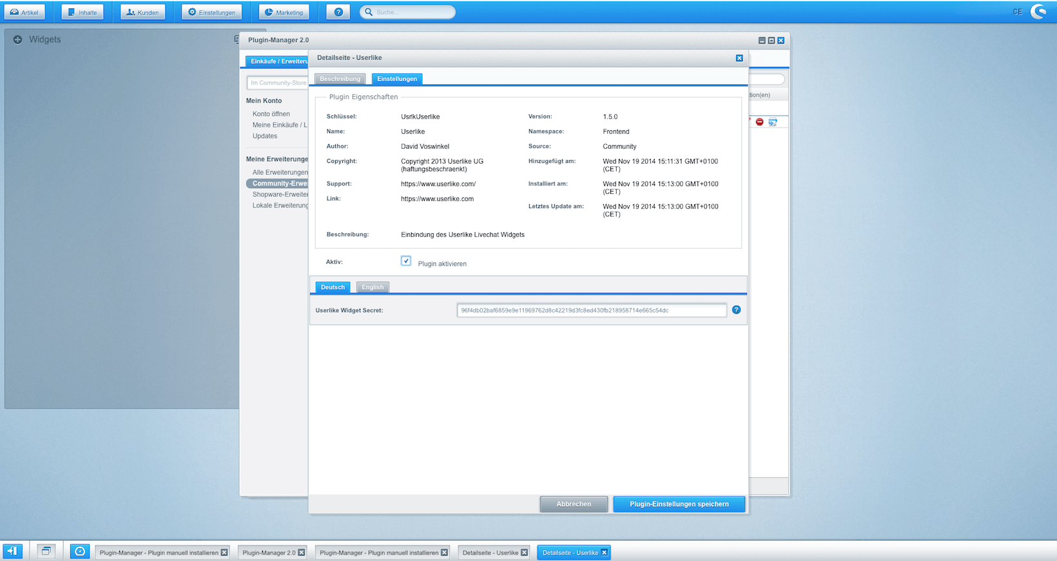Save with Plugin-Einstellungen speichern button
The width and height of the screenshot is (1057, 561).
pos(679,504)
